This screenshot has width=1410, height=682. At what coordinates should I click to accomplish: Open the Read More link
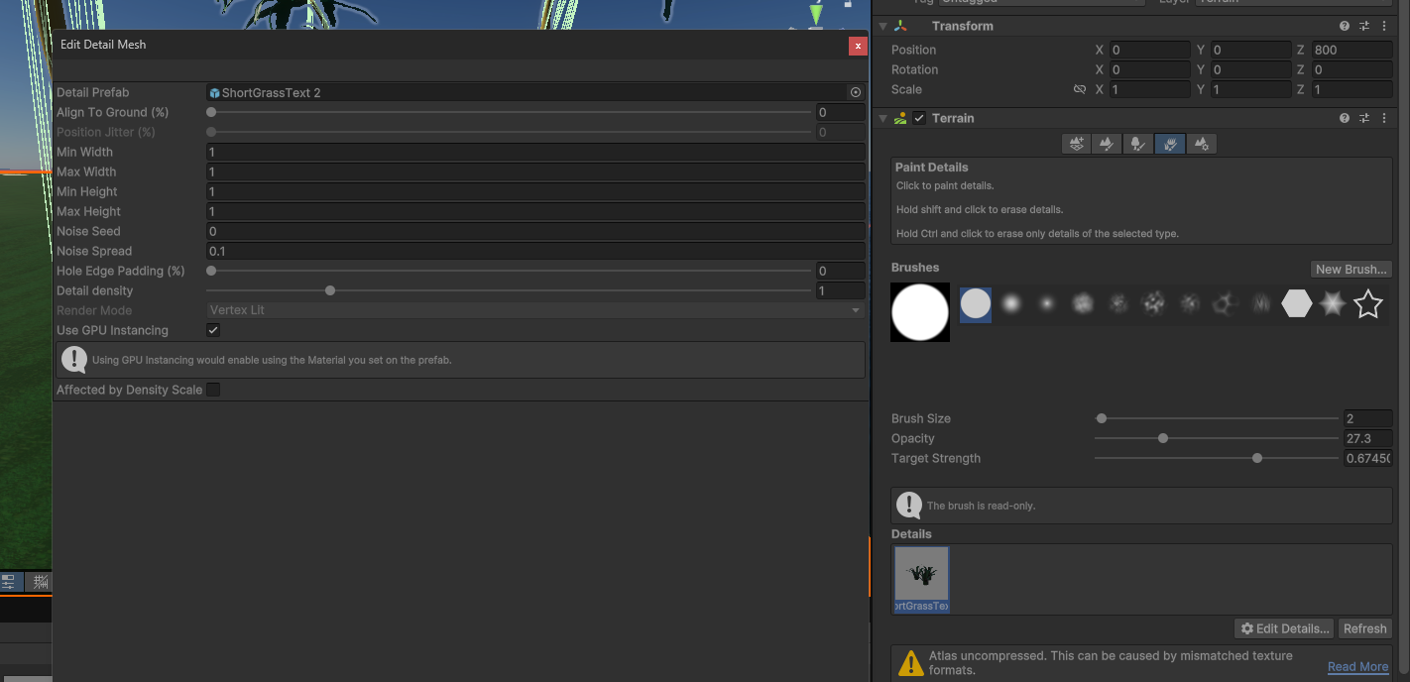(1357, 666)
